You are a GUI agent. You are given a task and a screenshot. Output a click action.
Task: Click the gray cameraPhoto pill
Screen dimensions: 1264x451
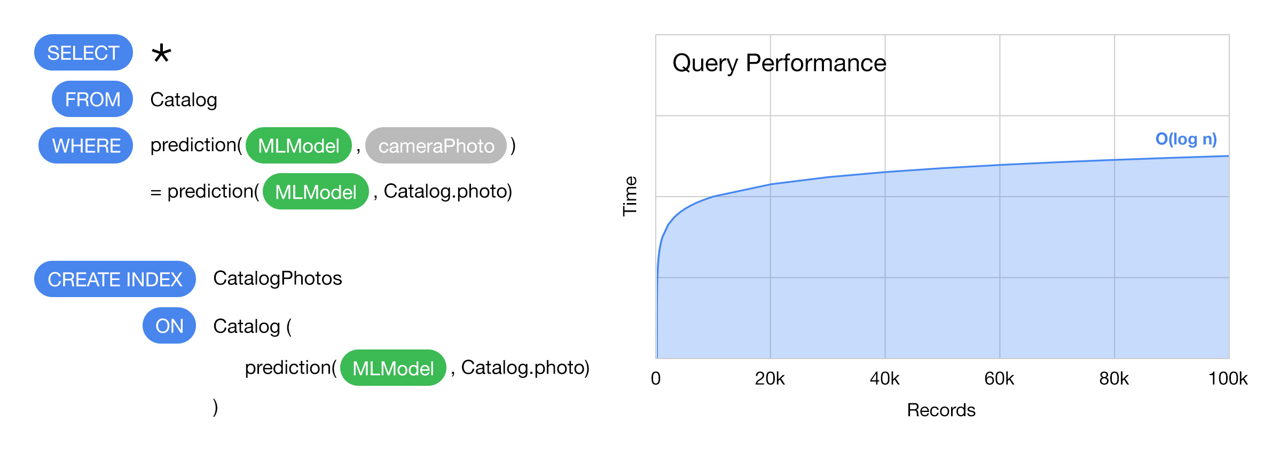(436, 145)
